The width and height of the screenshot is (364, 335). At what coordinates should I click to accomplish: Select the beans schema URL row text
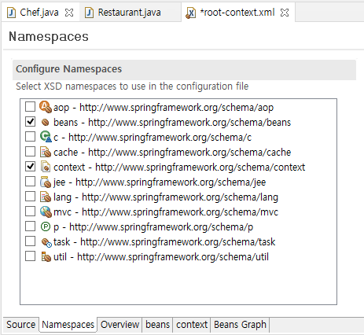point(172,123)
